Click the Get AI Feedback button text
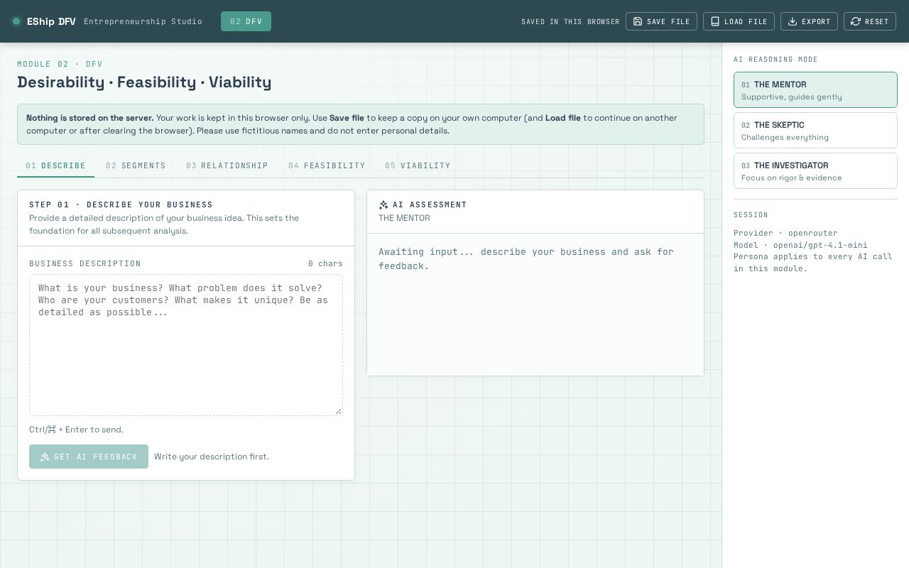Screen dimensions: 909x568 coord(96,457)
